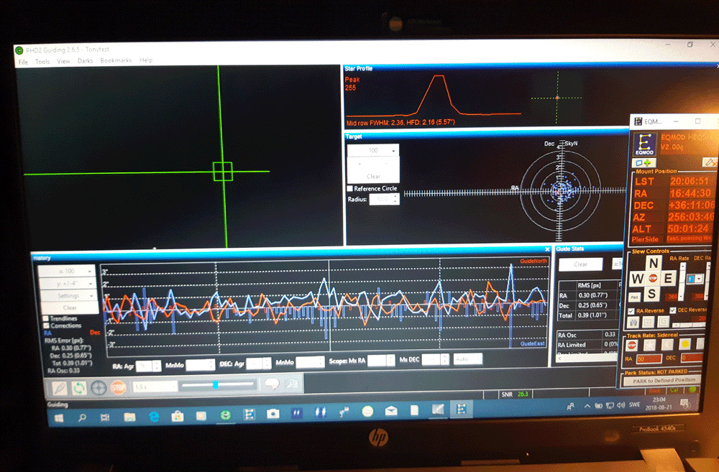Open the Bookmarks menu
Viewport: 719px width, 472px height.
pyautogui.click(x=116, y=61)
